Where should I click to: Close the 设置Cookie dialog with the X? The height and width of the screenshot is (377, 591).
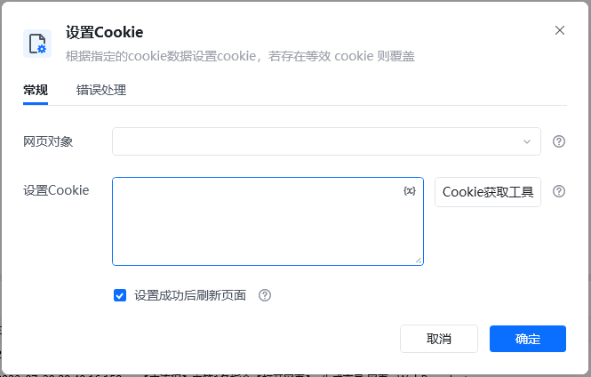(560, 30)
